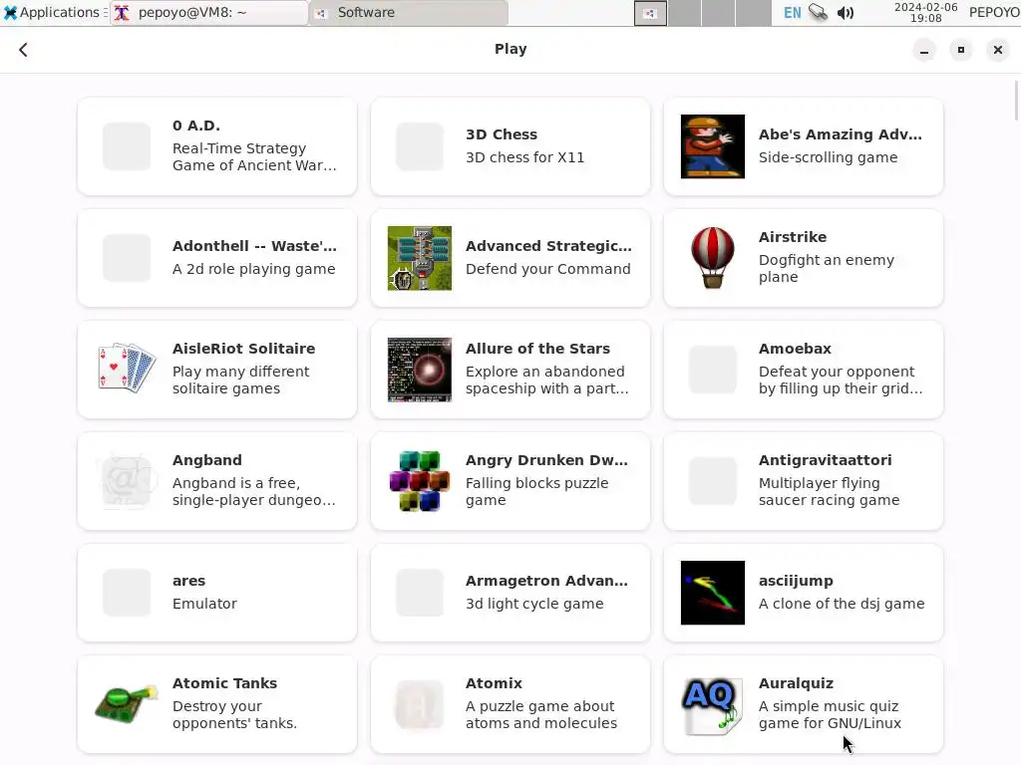Click 'Multiplayer flying saucer racing game' text
Viewport: 1021px width, 765px height.
coord(829,492)
